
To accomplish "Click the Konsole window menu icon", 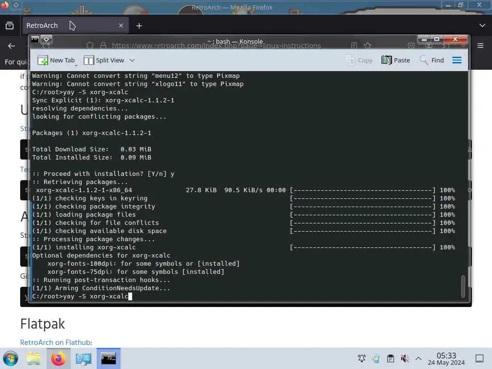I will coord(35,39).
